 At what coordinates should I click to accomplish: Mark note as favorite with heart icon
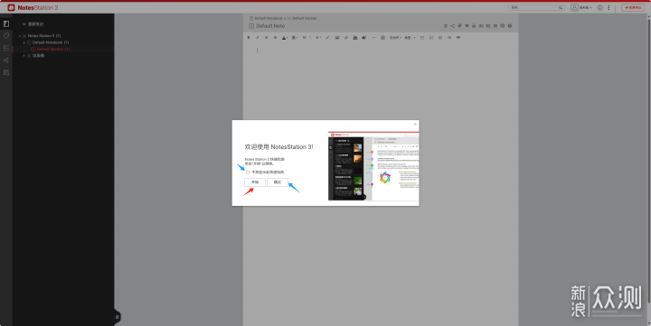coord(467,25)
